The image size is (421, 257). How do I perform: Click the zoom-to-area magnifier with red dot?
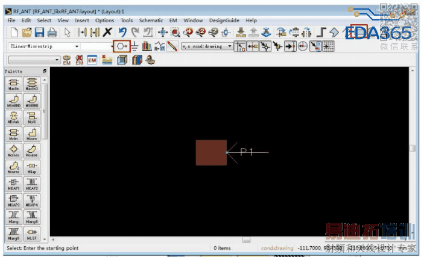pos(176,33)
